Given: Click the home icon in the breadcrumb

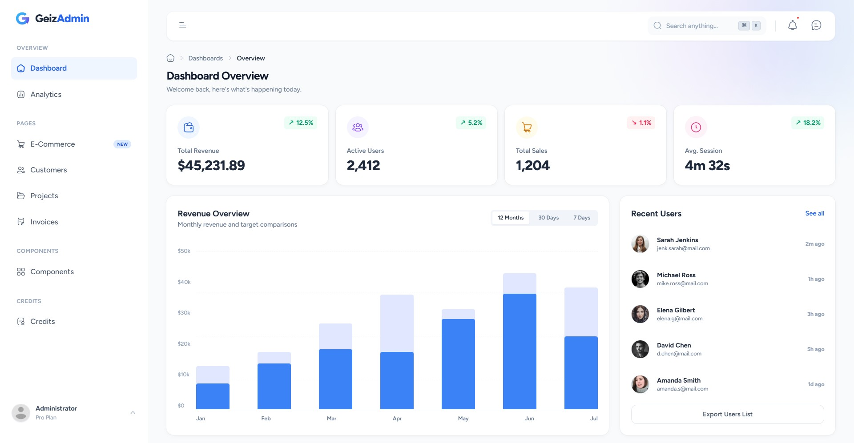Looking at the screenshot, I should tap(170, 58).
